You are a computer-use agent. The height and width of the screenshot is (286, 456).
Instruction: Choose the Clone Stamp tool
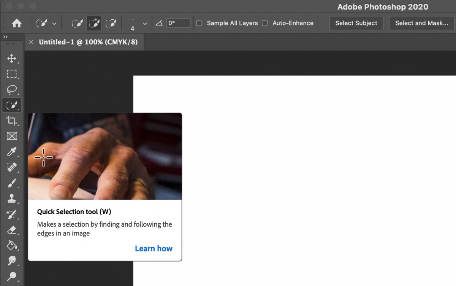coord(11,199)
